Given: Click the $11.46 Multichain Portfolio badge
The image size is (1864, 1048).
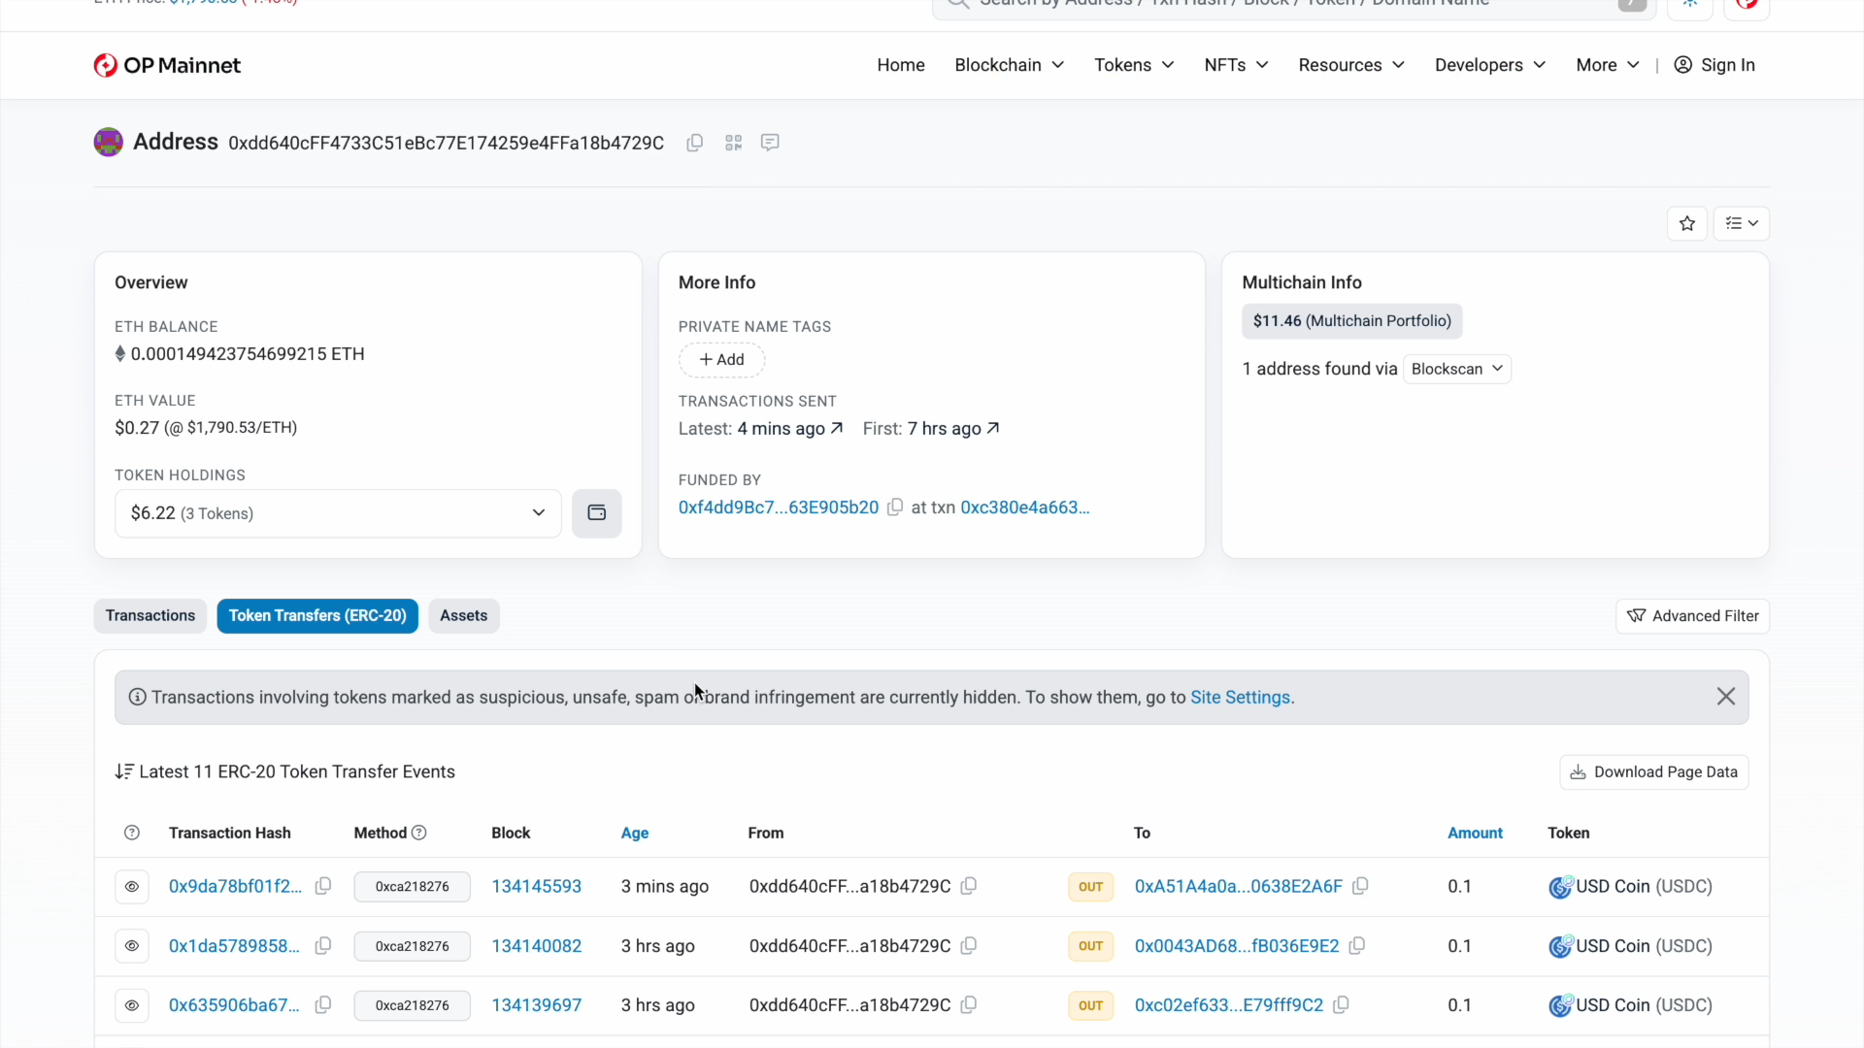Looking at the screenshot, I should click(x=1352, y=321).
